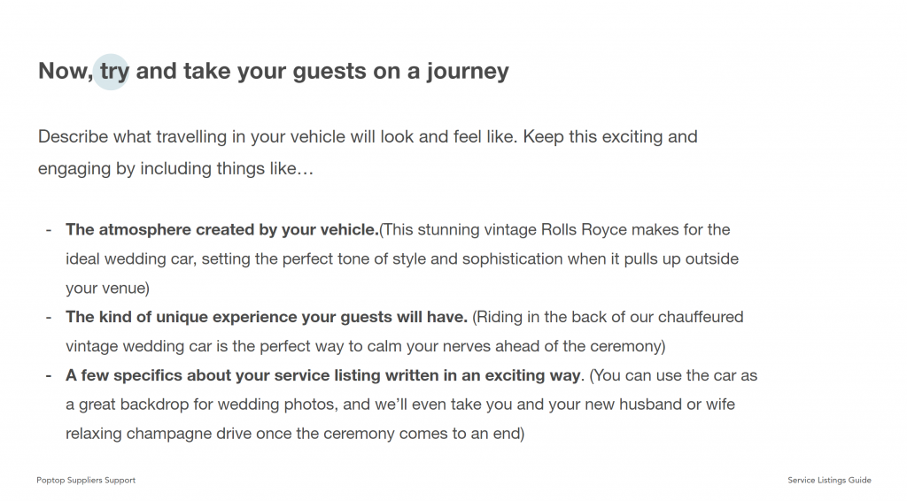Click the dash bullet before "The kind of"
This screenshot has width=907, height=501.
point(49,317)
